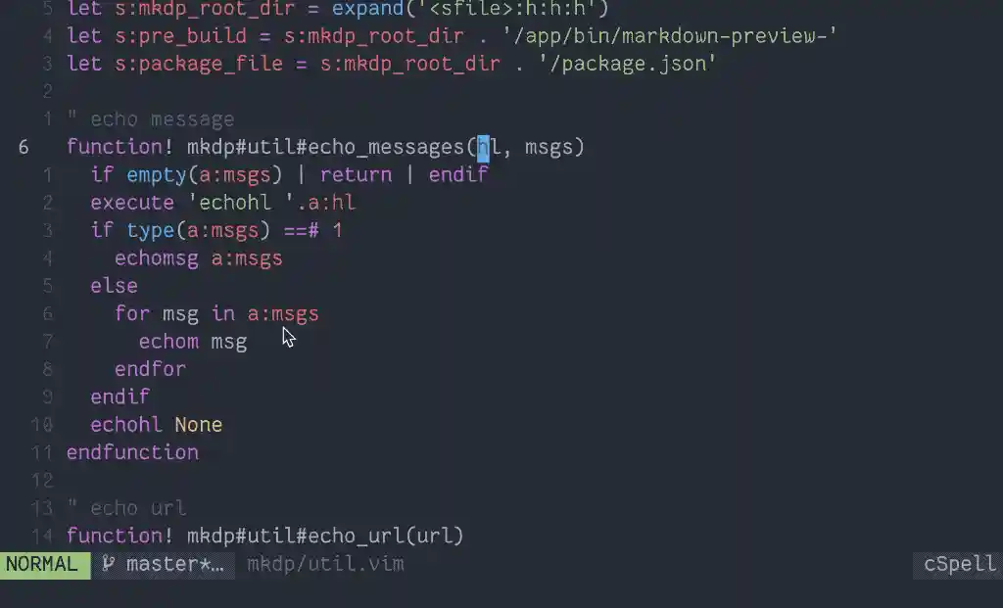Select the master branch label

(x=174, y=565)
